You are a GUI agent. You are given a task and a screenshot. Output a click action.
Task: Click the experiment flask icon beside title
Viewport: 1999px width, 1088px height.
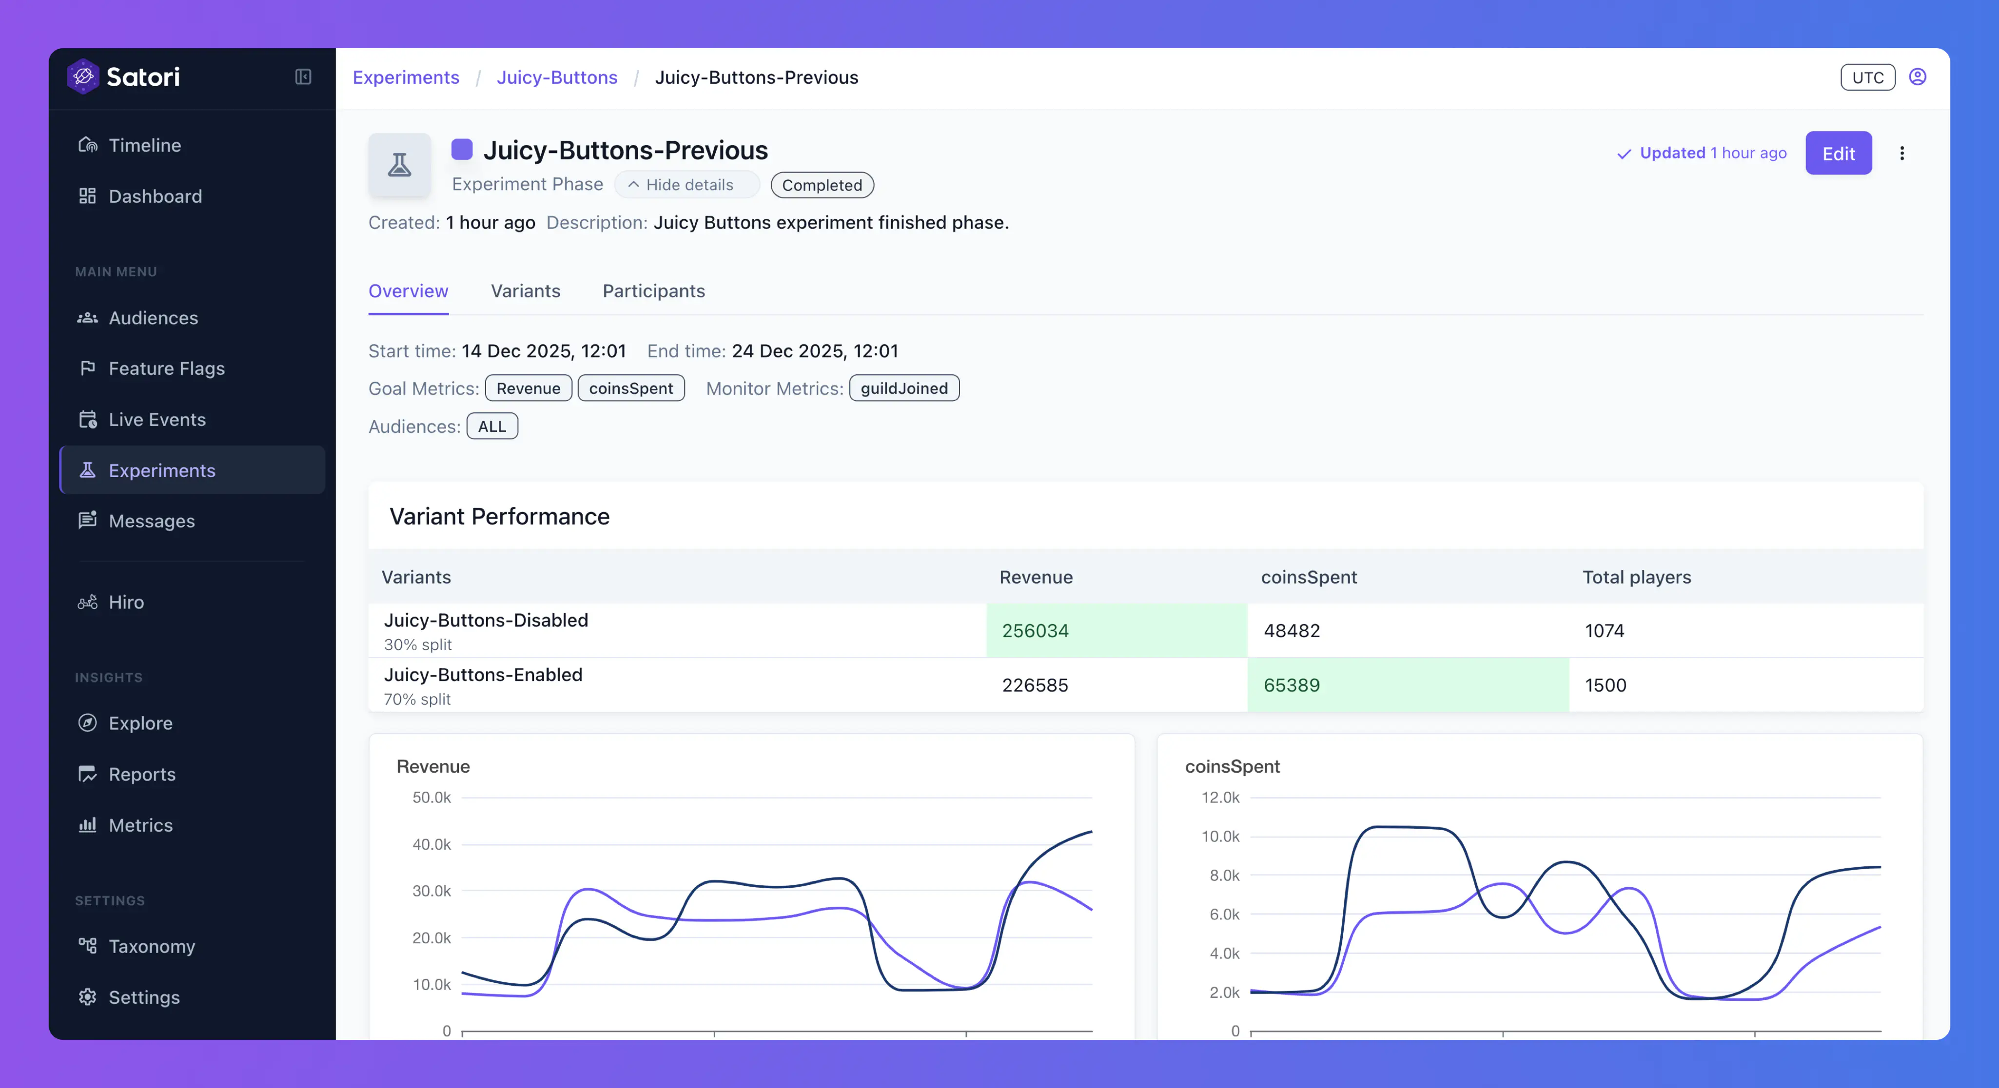click(400, 165)
